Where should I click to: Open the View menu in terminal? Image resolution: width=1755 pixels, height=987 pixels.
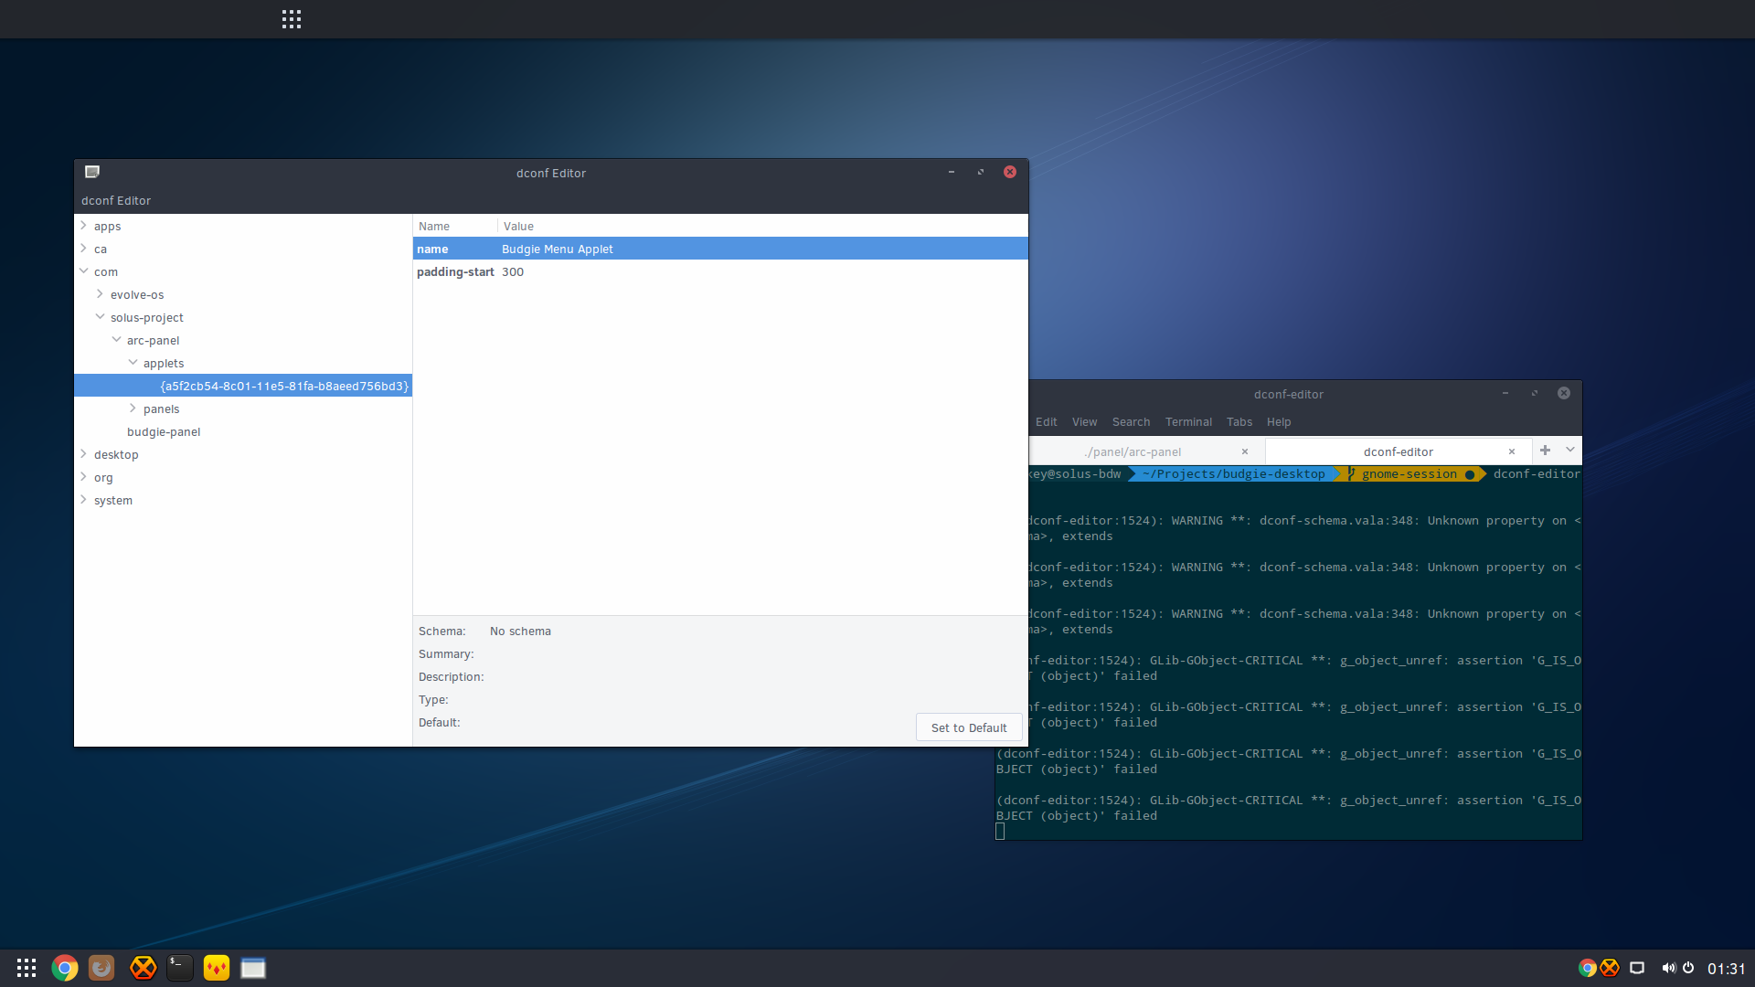tap(1085, 421)
